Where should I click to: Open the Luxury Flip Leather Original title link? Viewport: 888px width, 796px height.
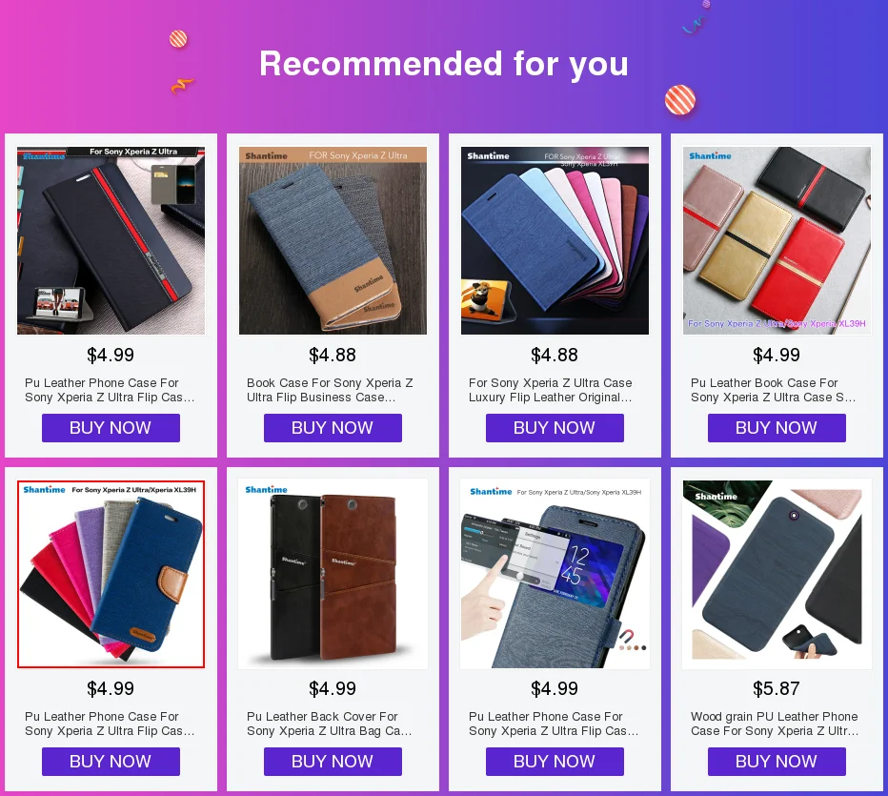click(551, 390)
